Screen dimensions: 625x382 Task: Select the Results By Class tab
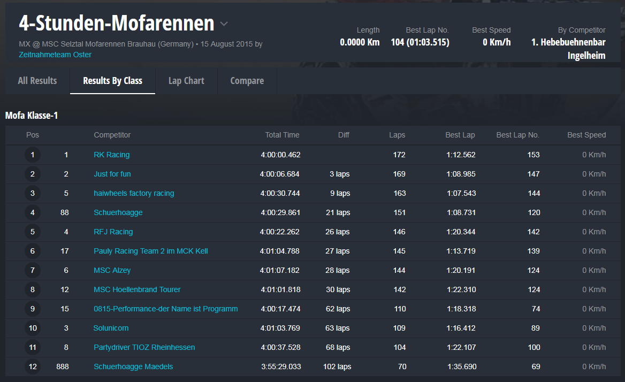[x=112, y=81]
